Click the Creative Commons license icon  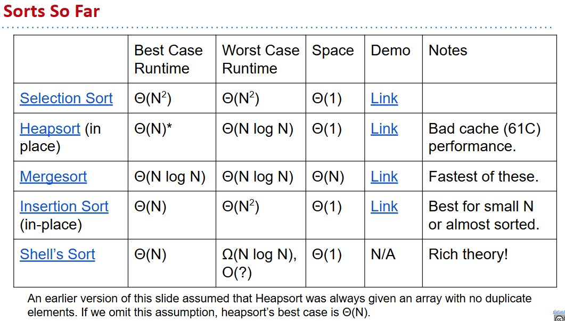click(559, 318)
